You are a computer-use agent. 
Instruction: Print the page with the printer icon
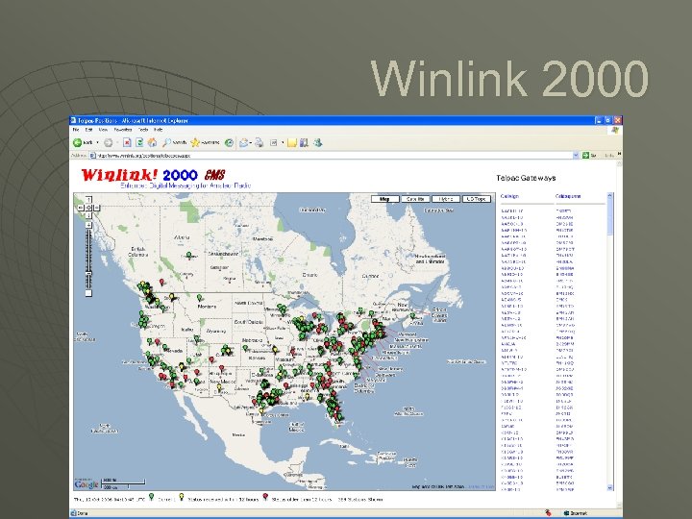tap(259, 142)
